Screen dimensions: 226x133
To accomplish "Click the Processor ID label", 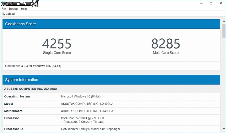I will pos(13,129).
